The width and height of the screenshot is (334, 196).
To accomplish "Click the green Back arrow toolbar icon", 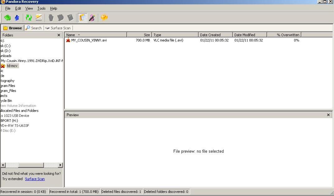I will pos(7,17).
